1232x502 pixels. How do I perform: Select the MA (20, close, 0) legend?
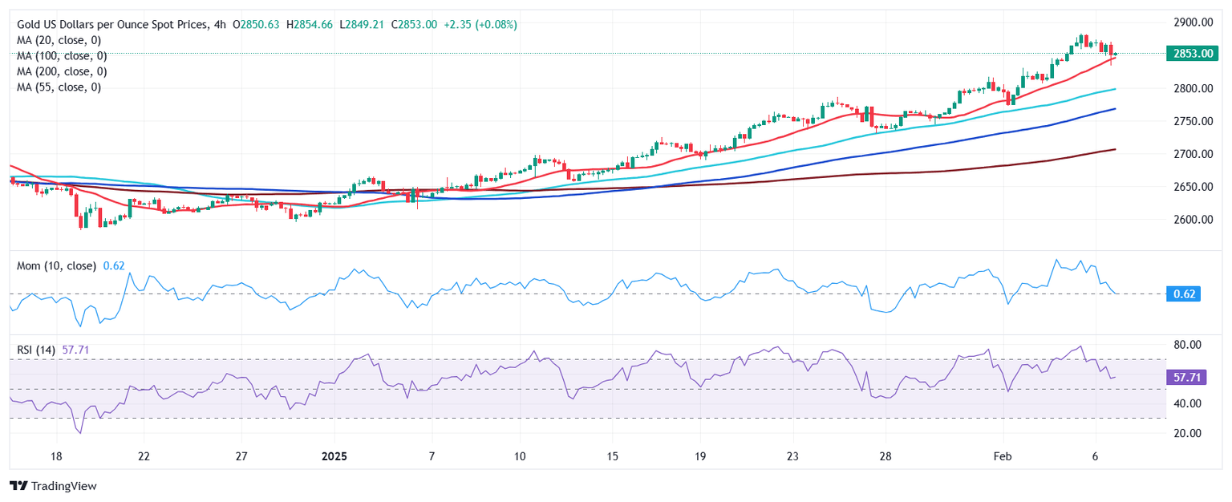[62, 40]
